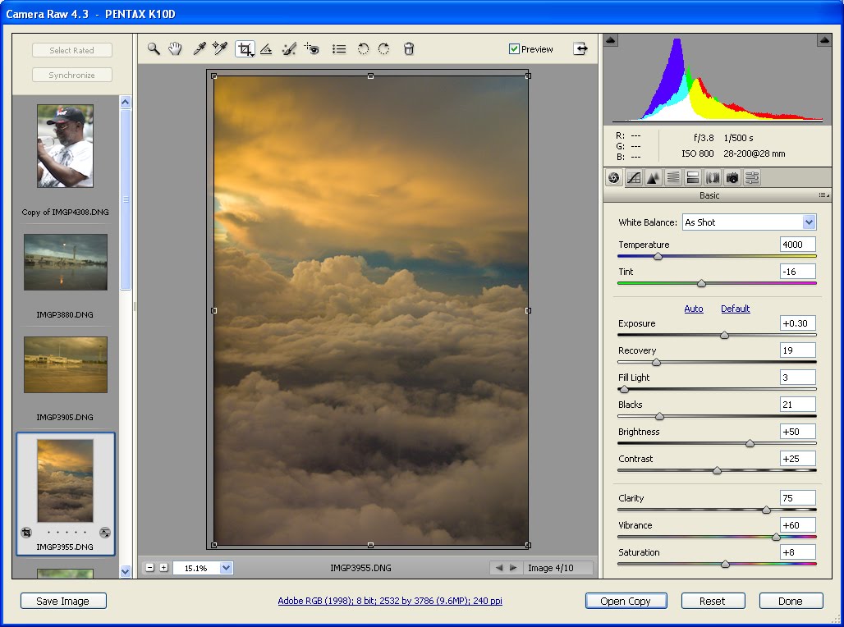
Task: Click the Vibrance slider handle
Action: tap(776, 537)
